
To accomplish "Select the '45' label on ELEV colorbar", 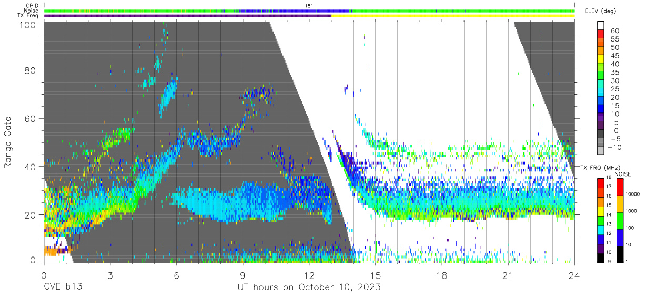I will click(615, 55).
